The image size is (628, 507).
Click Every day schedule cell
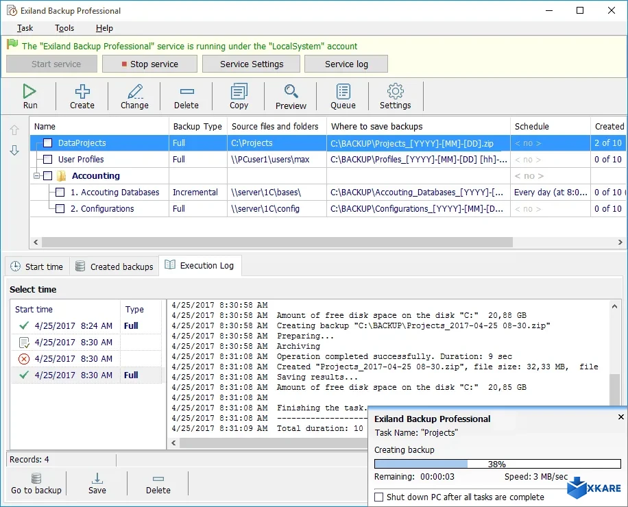click(550, 192)
